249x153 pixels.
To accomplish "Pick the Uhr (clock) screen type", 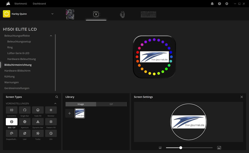I will click(x=51, y=133).
